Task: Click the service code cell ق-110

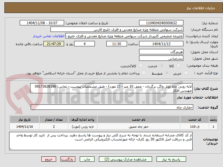Action: pyautogui.click(x=195, y=127)
